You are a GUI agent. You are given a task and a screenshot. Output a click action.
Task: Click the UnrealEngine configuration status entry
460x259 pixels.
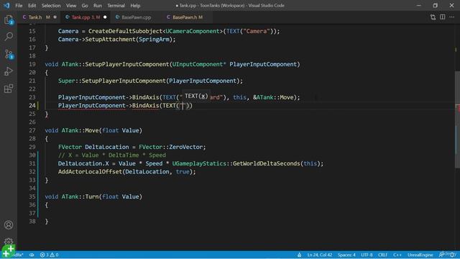[420, 255]
